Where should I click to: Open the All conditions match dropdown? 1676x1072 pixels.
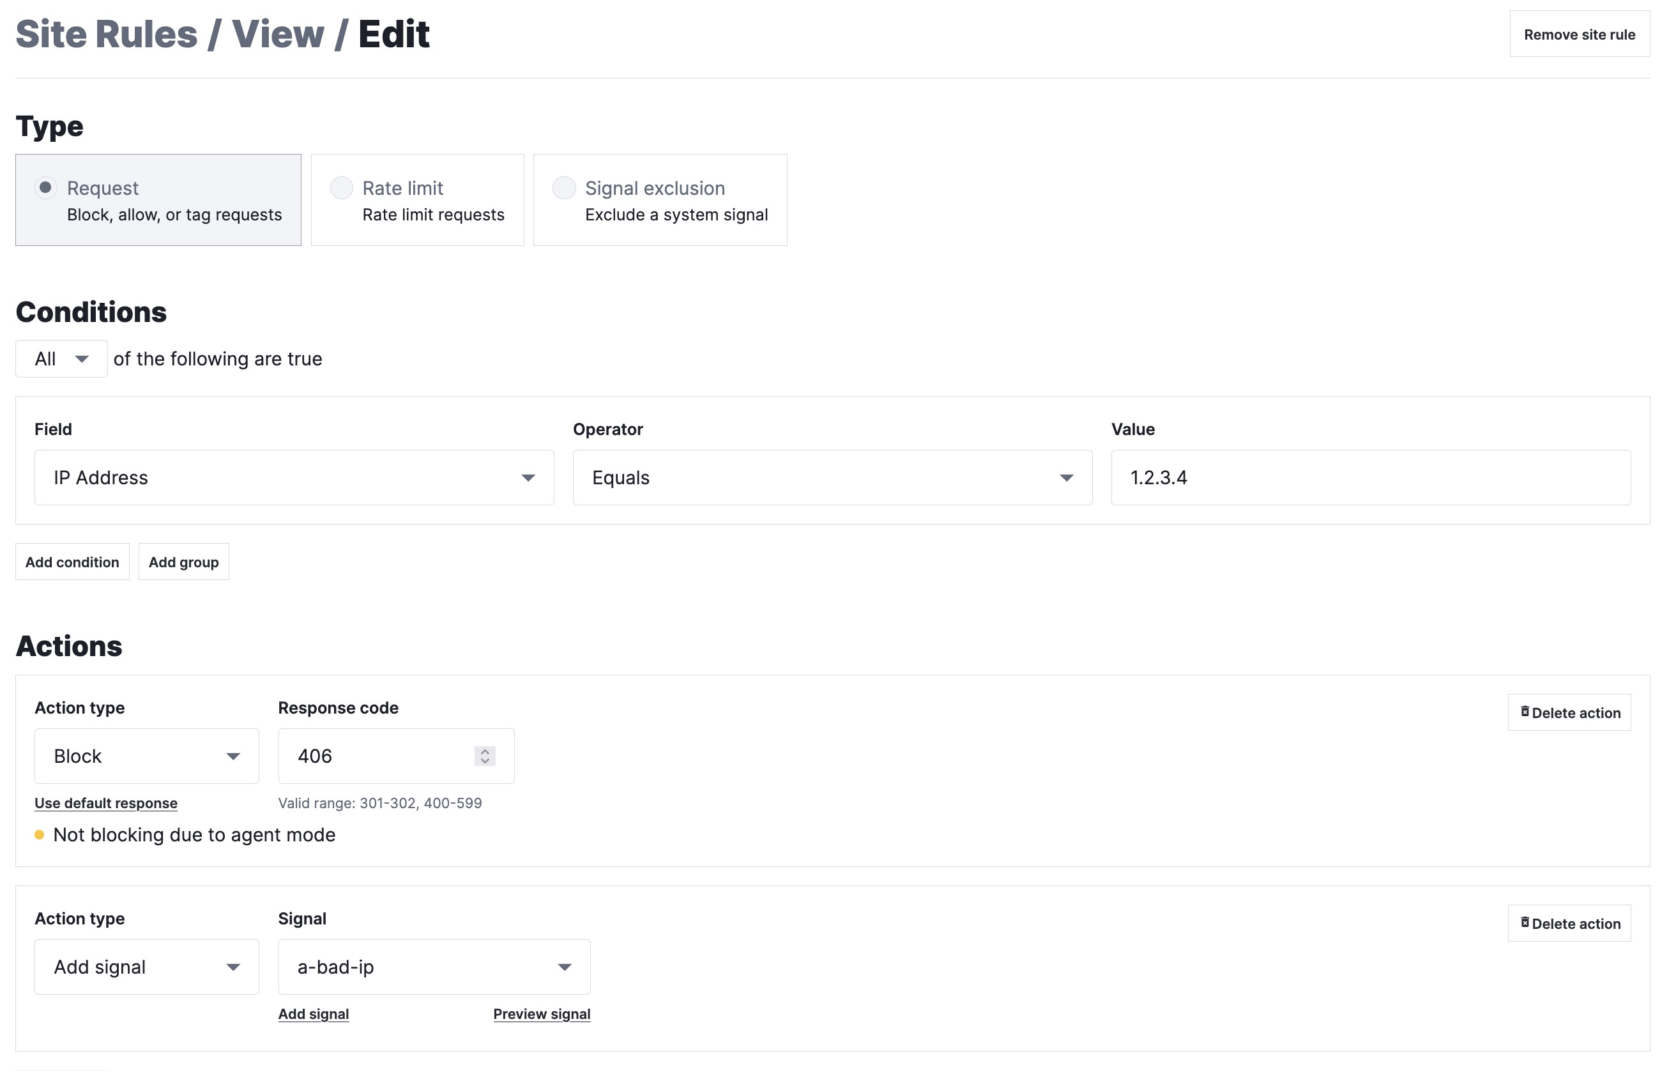pyautogui.click(x=61, y=359)
